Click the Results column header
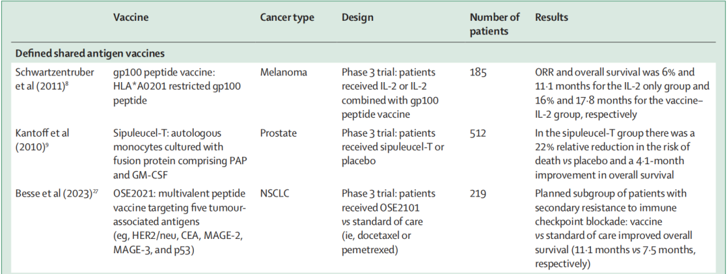The width and height of the screenshot is (727, 274). [552, 18]
